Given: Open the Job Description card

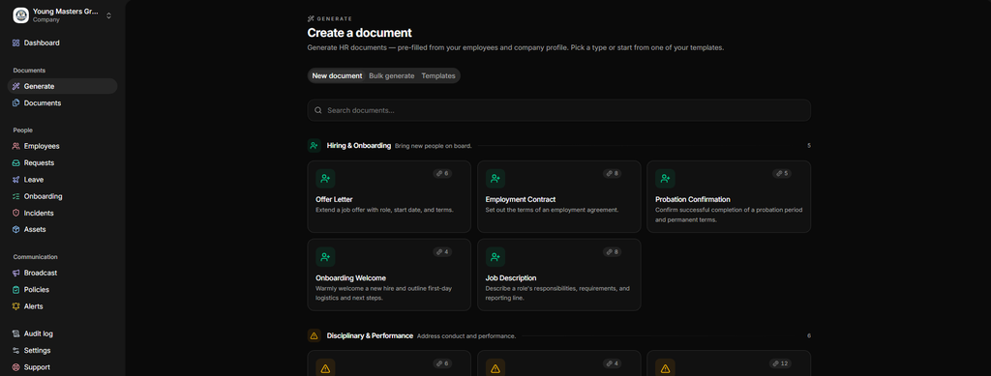Looking at the screenshot, I should [558, 275].
